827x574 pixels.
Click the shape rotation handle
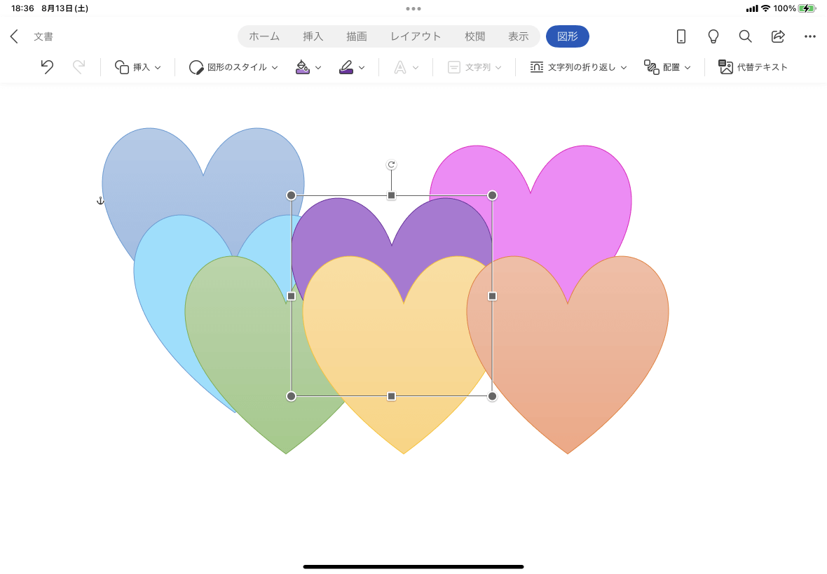click(391, 164)
